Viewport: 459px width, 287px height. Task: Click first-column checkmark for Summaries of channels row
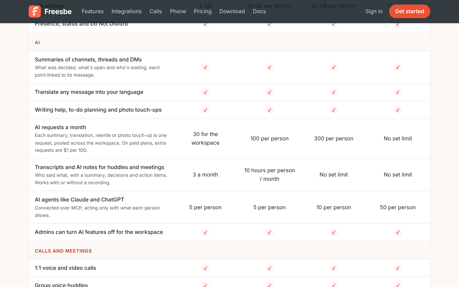[x=205, y=67]
